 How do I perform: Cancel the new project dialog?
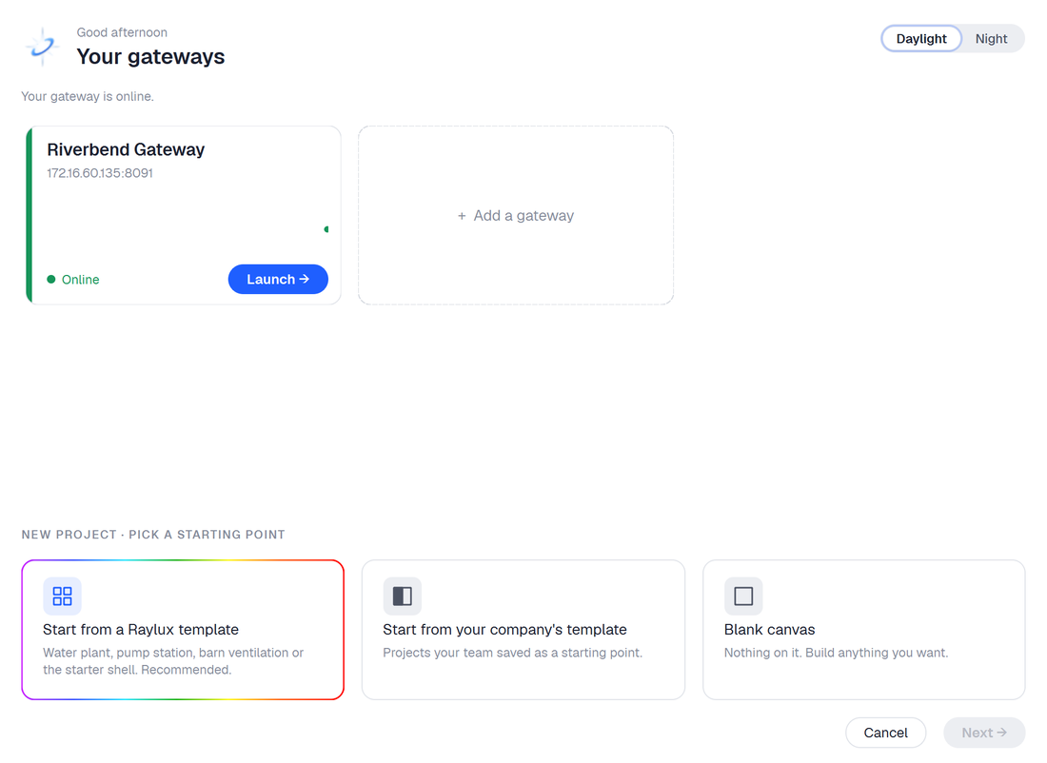tap(885, 733)
